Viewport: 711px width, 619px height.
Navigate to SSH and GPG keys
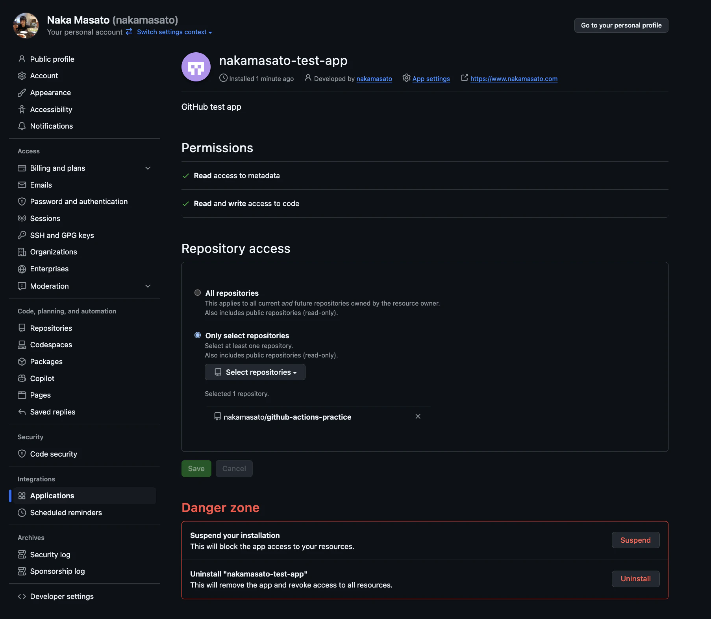click(62, 235)
